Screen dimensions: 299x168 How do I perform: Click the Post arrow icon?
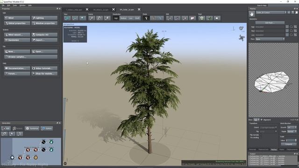(x=217, y=18)
